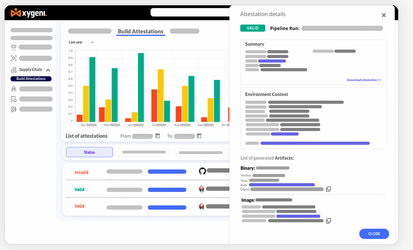
Task: Click user avatar in first Valid row
Action: (202, 189)
